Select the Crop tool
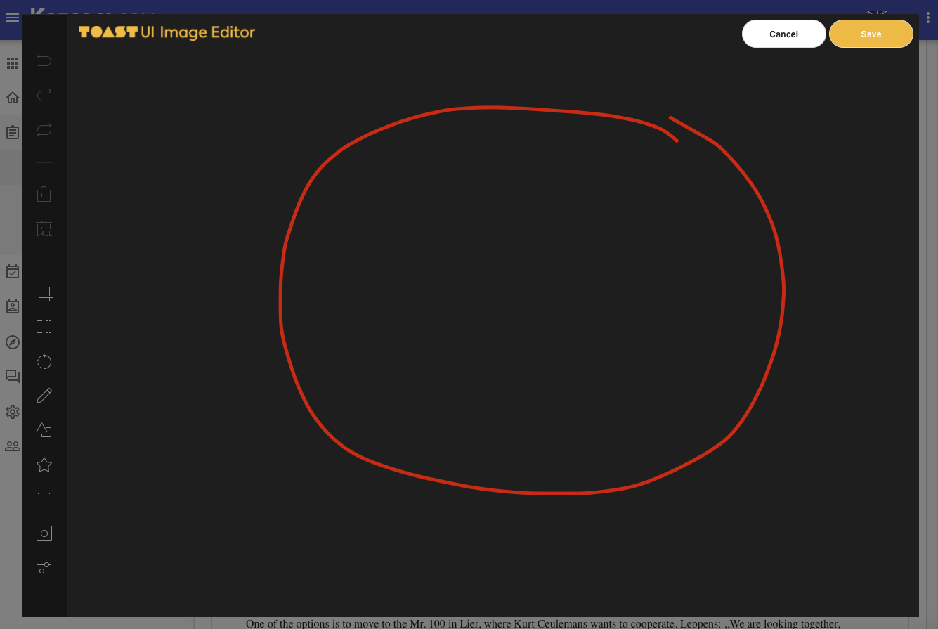 [x=44, y=292]
